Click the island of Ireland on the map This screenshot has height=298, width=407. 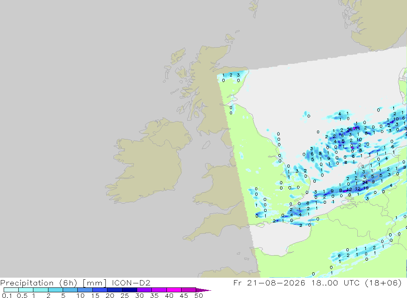pyautogui.click(x=148, y=161)
